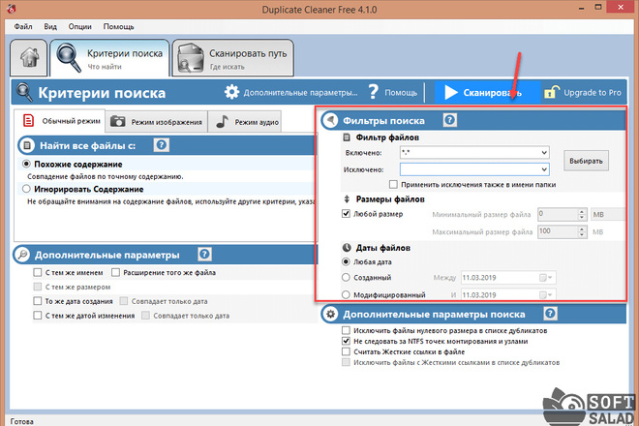
Task: Open the Файл menu
Action: 23,26
